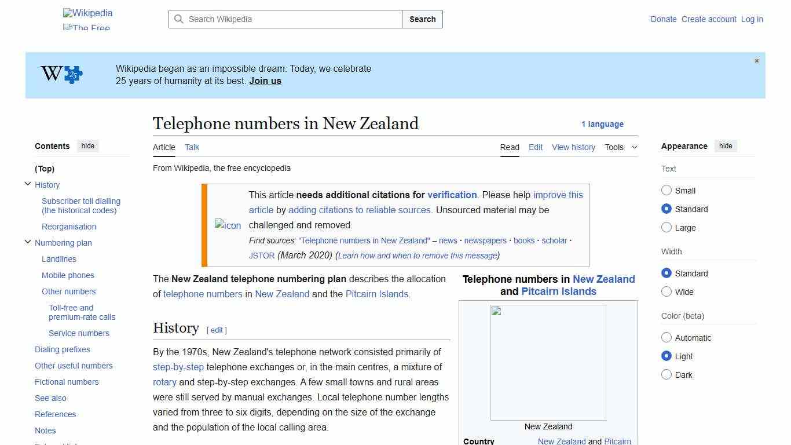Open the Donate link
This screenshot has width=791, height=445.
(x=664, y=19)
